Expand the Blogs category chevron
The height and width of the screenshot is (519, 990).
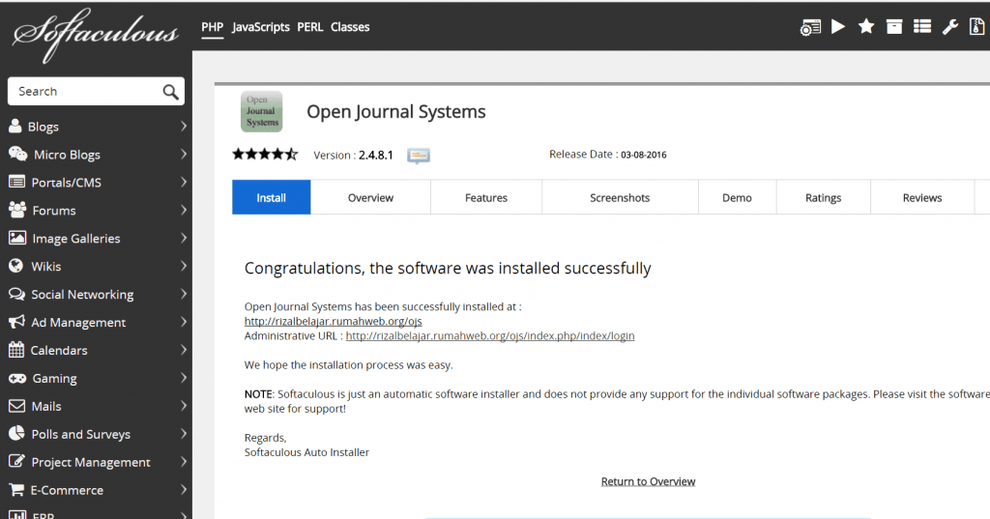[x=183, y=127]
